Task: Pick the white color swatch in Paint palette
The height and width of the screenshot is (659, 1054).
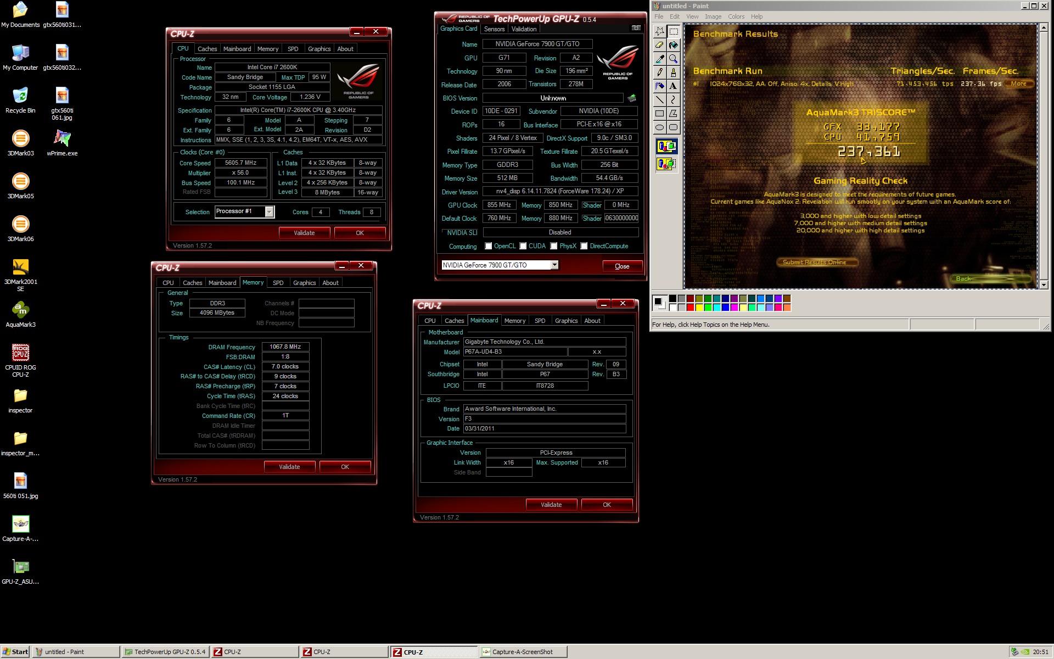Action: 672,308
